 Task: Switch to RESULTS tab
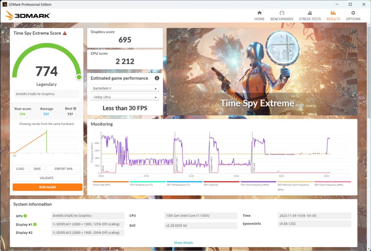(x=333, y=16)
